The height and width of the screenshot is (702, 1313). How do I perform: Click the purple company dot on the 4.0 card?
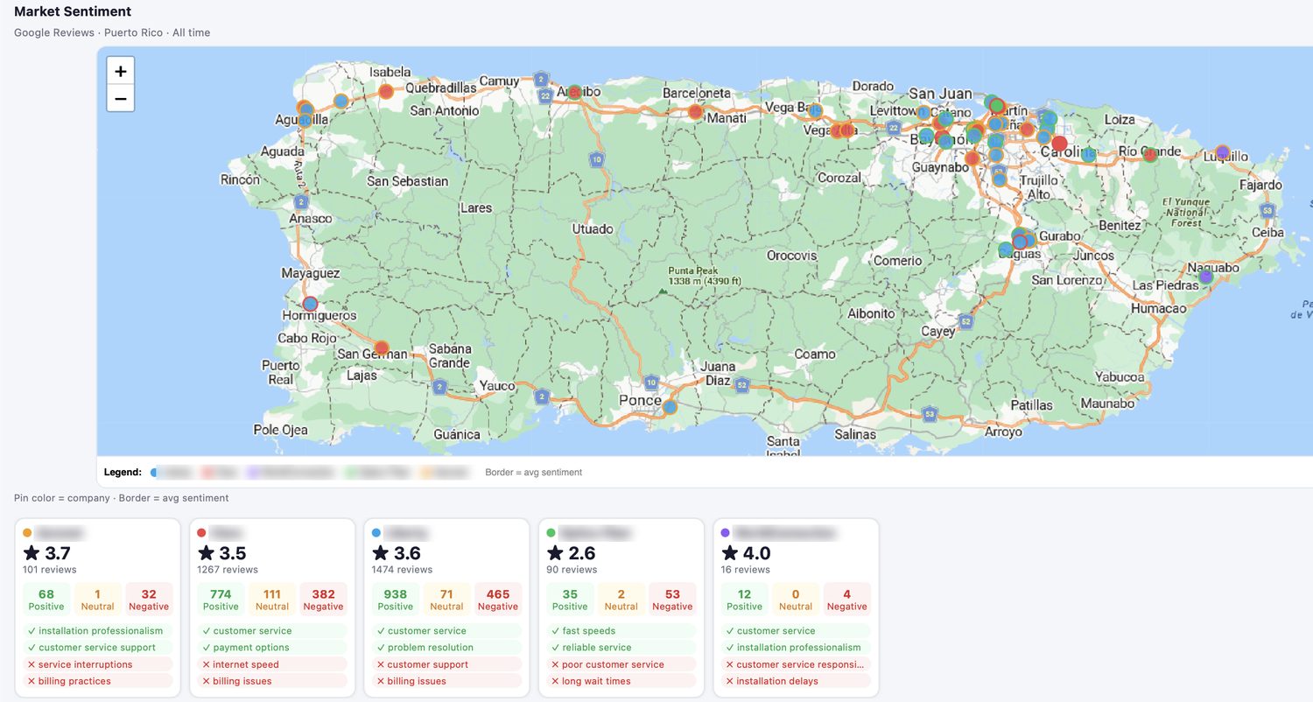pyautogui.click(x=726, y=532)
